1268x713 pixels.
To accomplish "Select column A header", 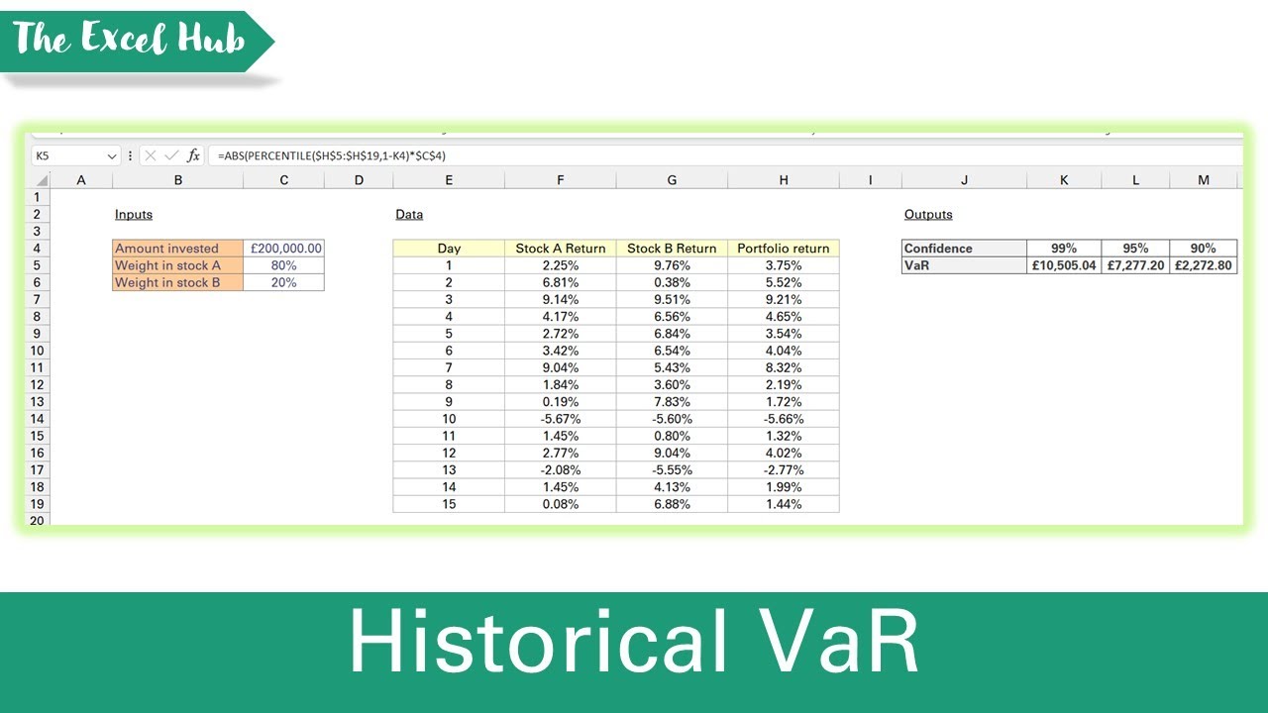I will tap(81, 180).
